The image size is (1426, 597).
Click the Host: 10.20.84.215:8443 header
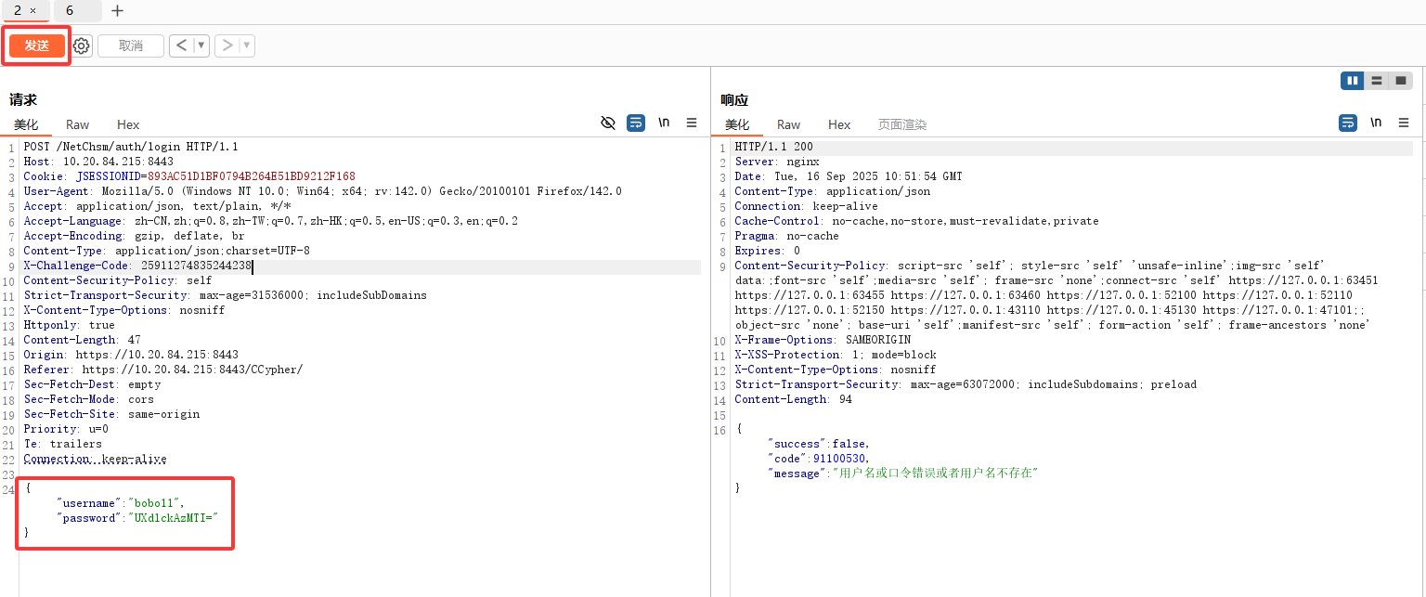point(98,162)
